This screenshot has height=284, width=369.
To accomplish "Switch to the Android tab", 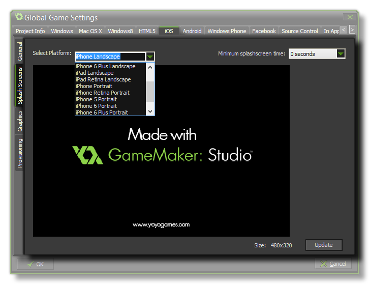I will 192,31.
